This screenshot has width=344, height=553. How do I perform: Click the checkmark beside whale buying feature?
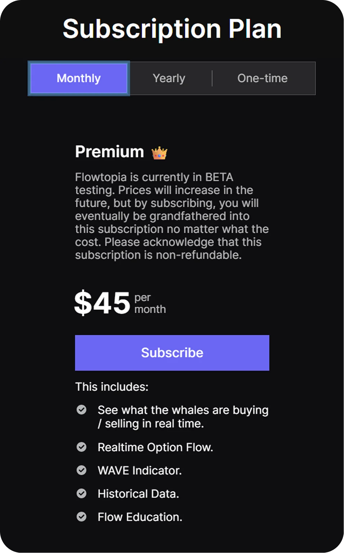click(82, 410)
